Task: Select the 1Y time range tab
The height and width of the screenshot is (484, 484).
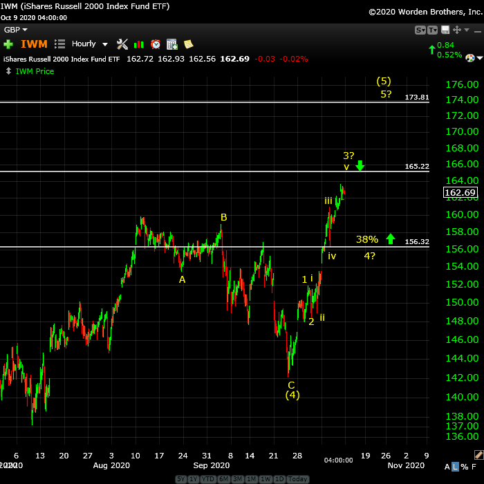Action: pos(194,479)
